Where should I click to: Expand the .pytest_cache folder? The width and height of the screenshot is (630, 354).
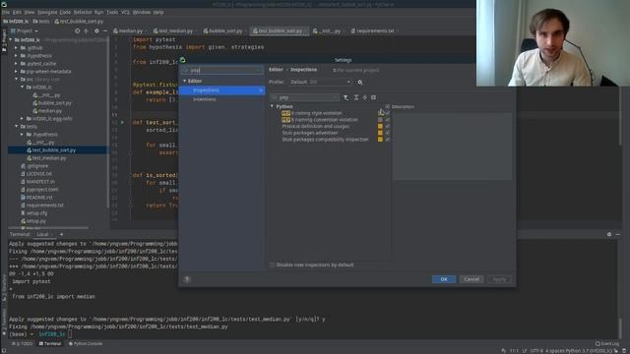(16, 64)
